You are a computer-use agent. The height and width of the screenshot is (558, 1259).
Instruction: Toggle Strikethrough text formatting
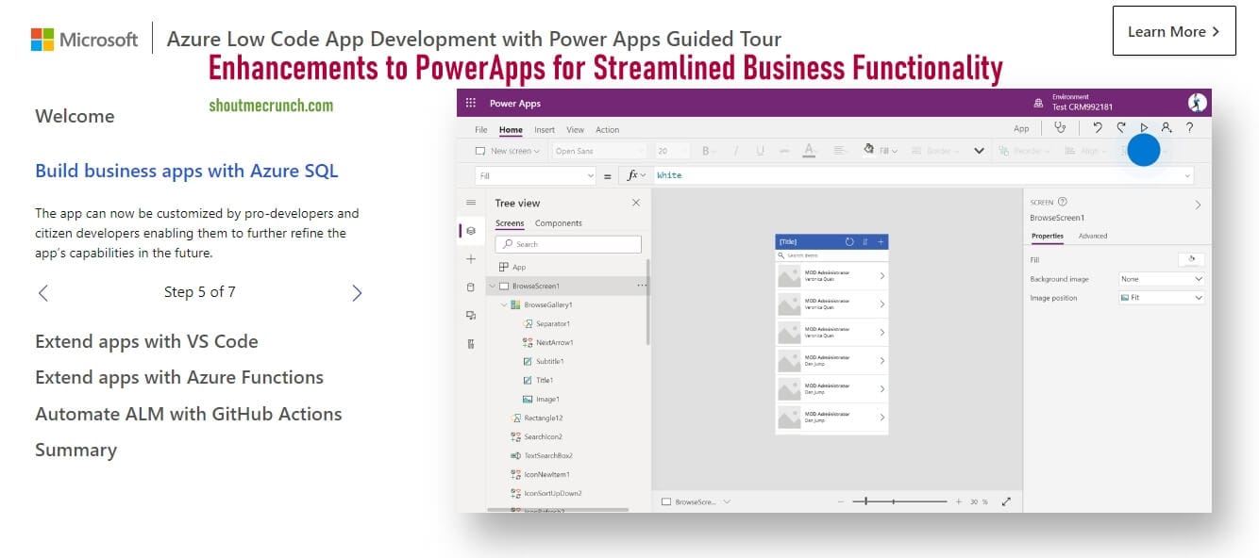tap(783, 151)
